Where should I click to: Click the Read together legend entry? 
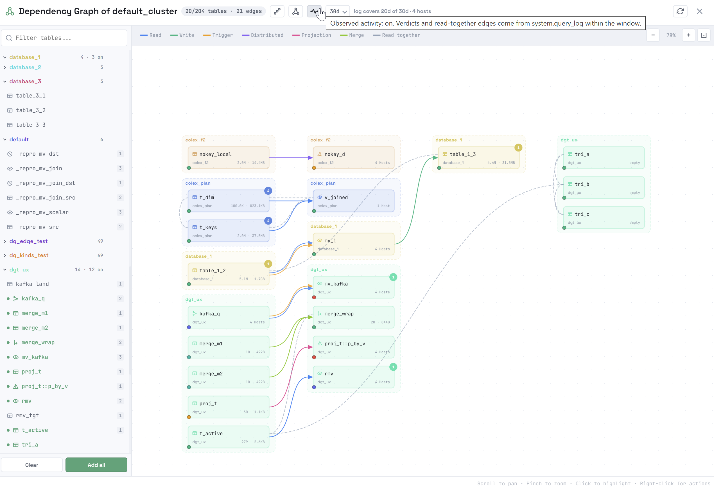(396, 35)
